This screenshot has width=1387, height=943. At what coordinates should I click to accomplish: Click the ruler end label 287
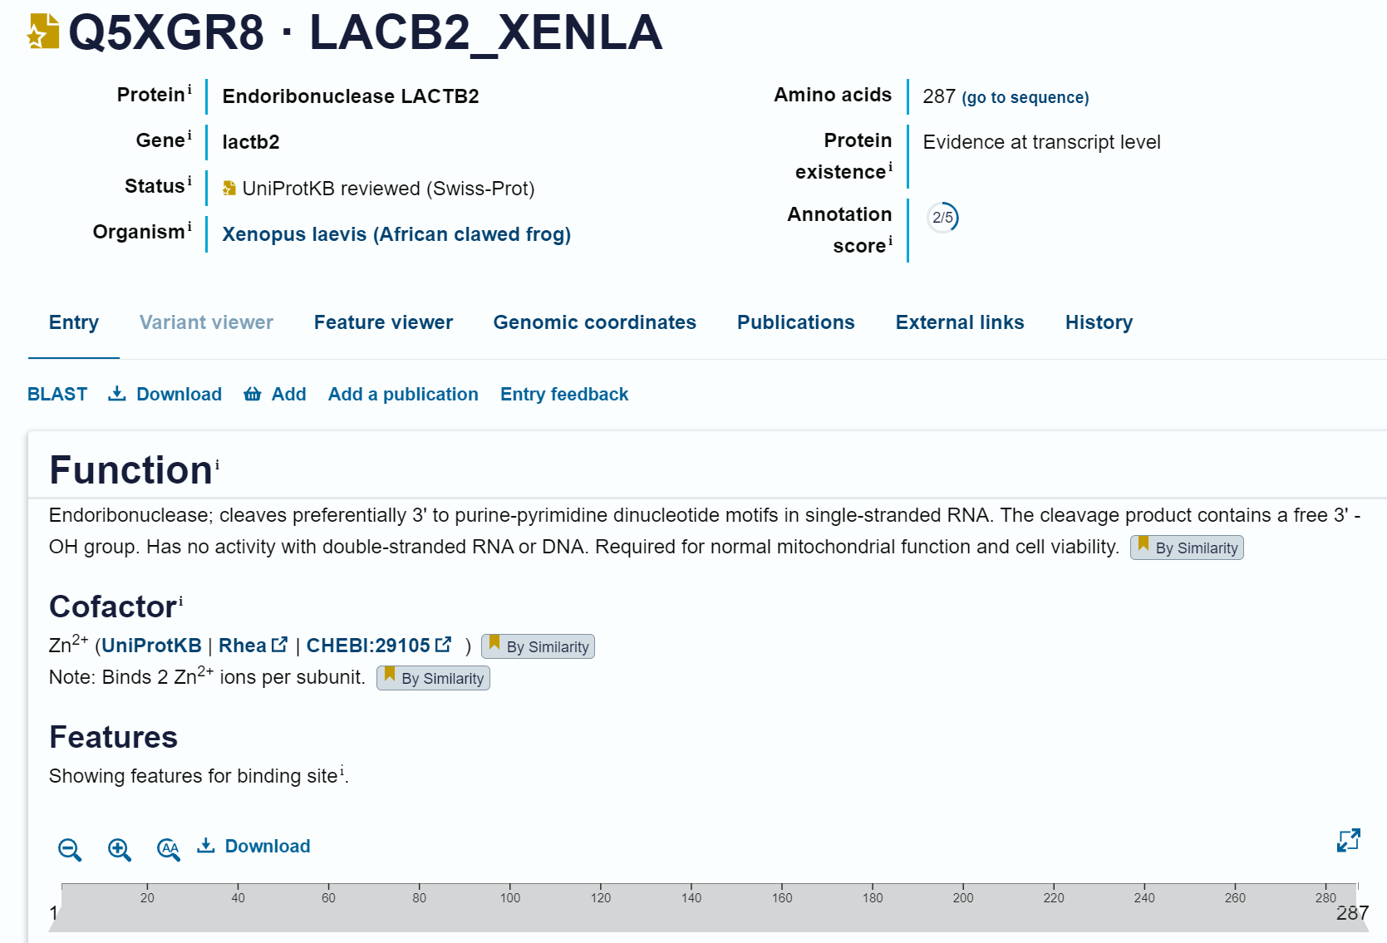pyautogui.click(x=1352, y=913)
